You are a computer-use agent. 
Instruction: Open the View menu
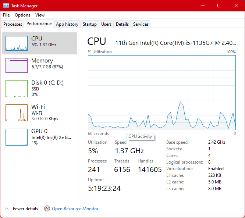click(40, 15)
